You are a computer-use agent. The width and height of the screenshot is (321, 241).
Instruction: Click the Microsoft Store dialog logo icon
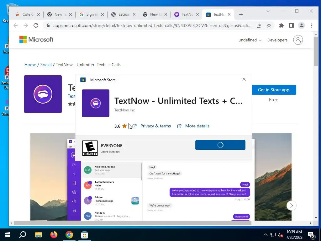click(83, 80)
